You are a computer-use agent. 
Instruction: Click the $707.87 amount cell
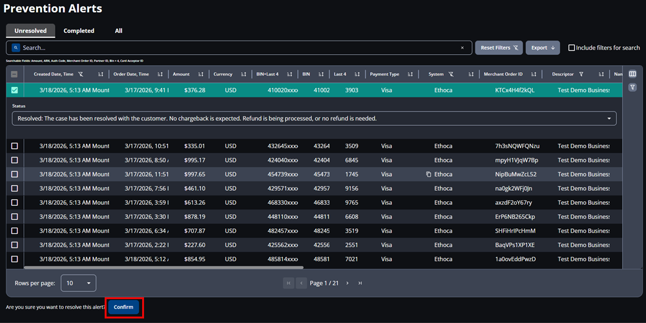pos(194,231)
